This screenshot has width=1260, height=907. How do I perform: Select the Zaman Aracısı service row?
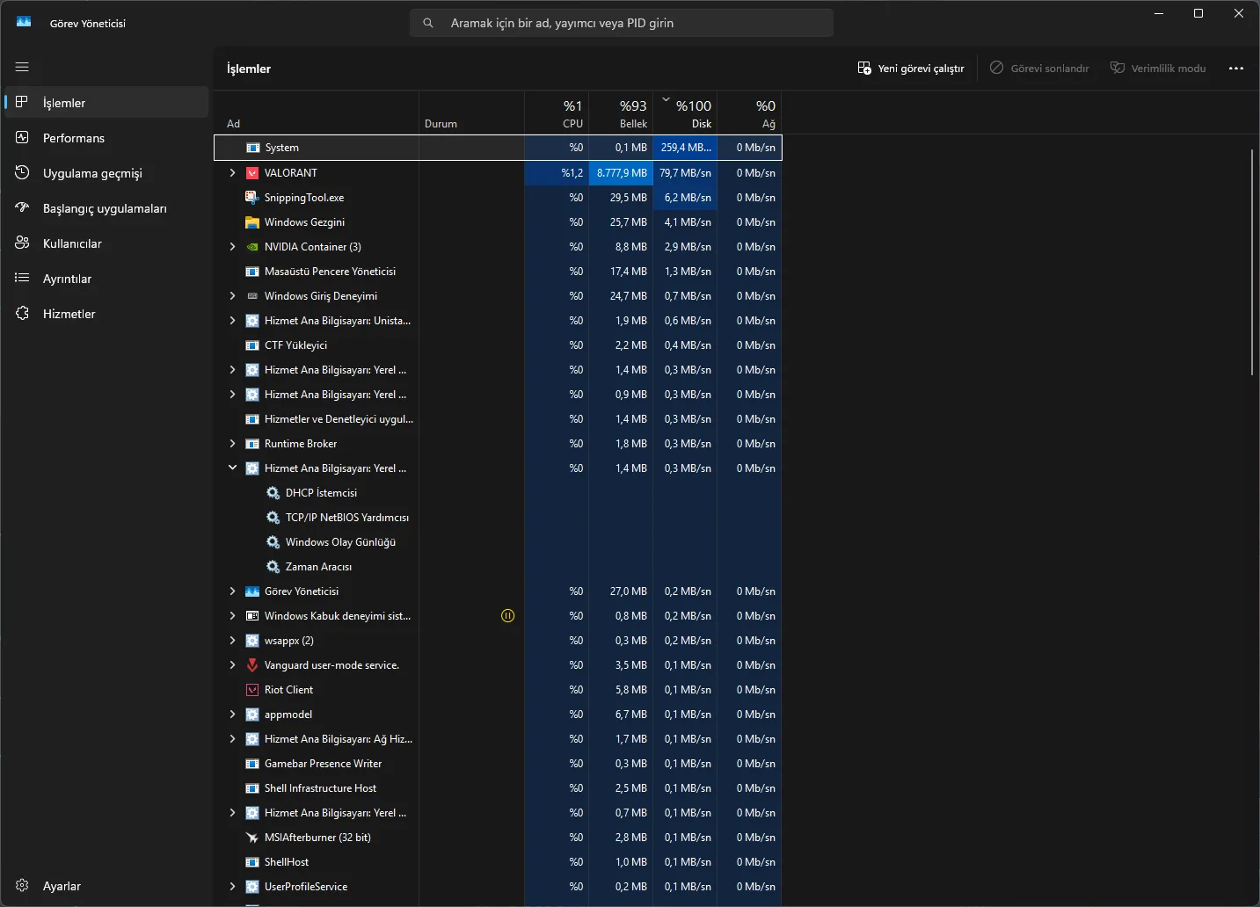(x=498, y=567)
